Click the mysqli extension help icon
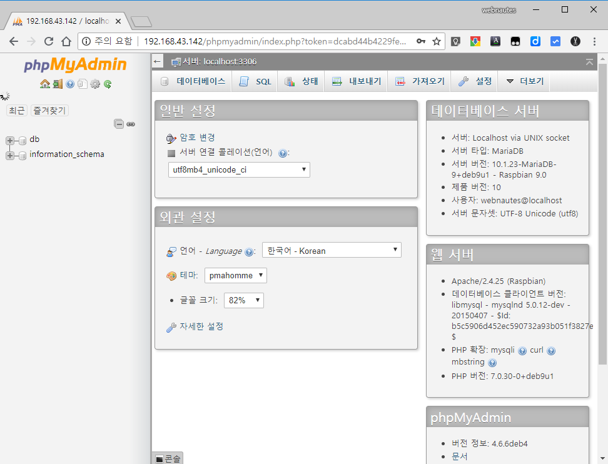Image resolution: width=608 pixels, height=464 pixels. point(522,351)
